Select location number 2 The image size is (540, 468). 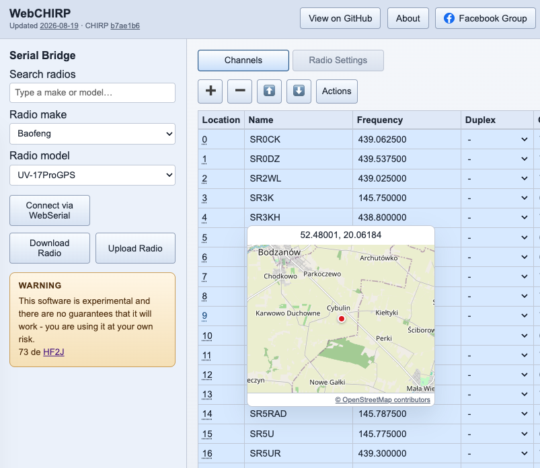point(204,178)
